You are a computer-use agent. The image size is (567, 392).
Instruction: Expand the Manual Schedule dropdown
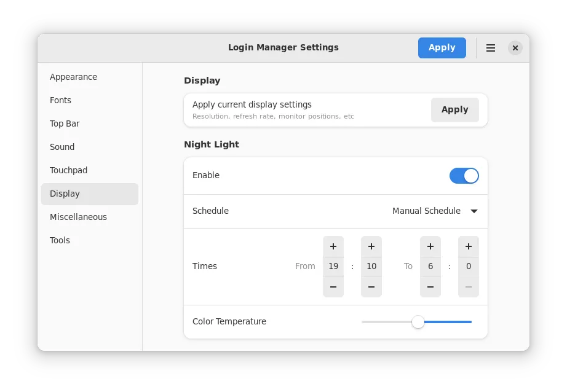point(435,211)
